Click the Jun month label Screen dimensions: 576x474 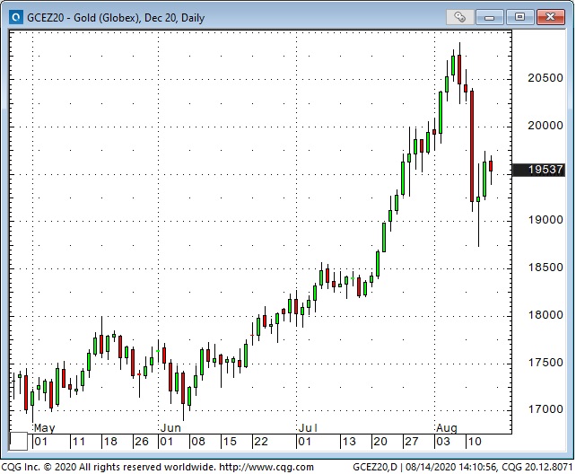170,428
